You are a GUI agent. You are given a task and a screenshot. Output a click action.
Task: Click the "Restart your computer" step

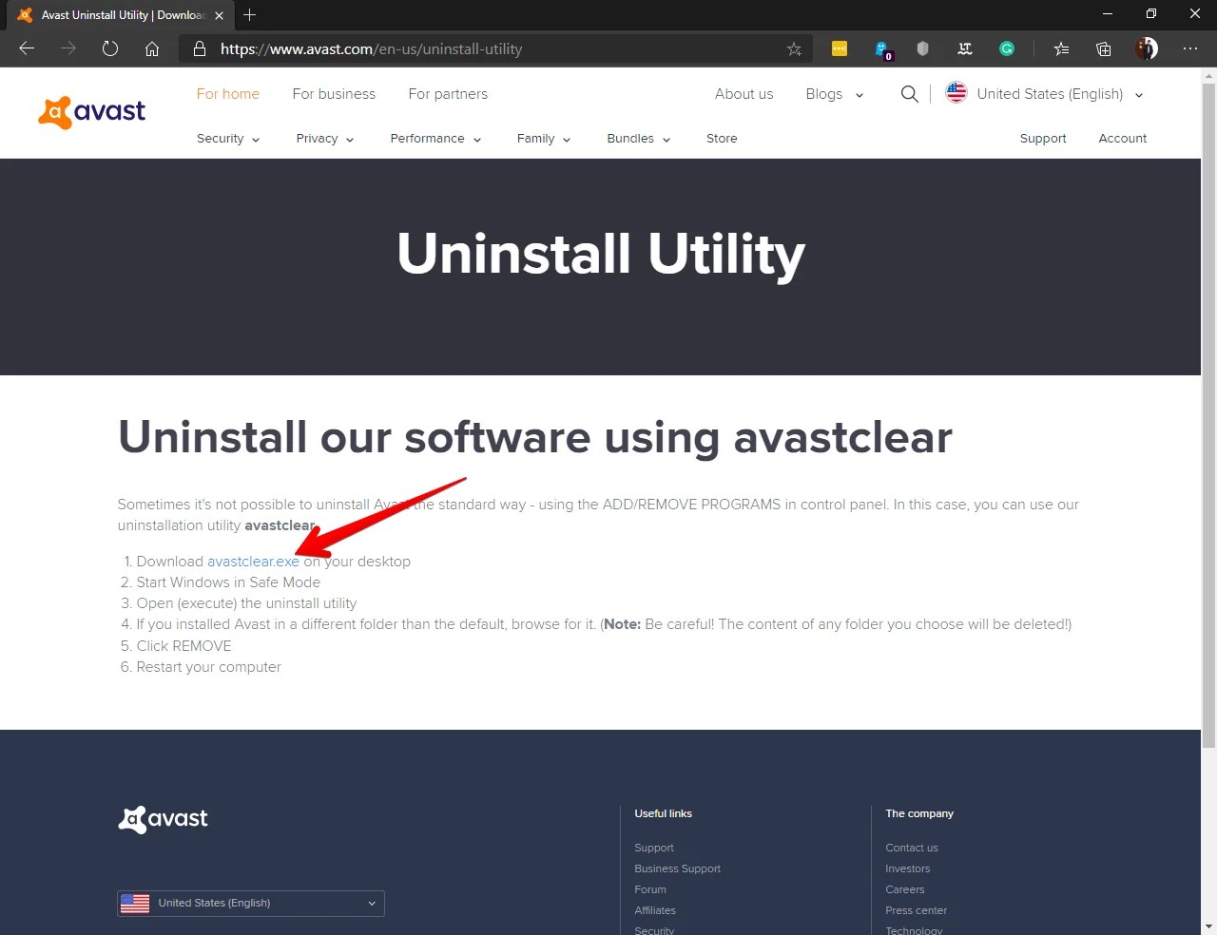[x=209, y=667]
